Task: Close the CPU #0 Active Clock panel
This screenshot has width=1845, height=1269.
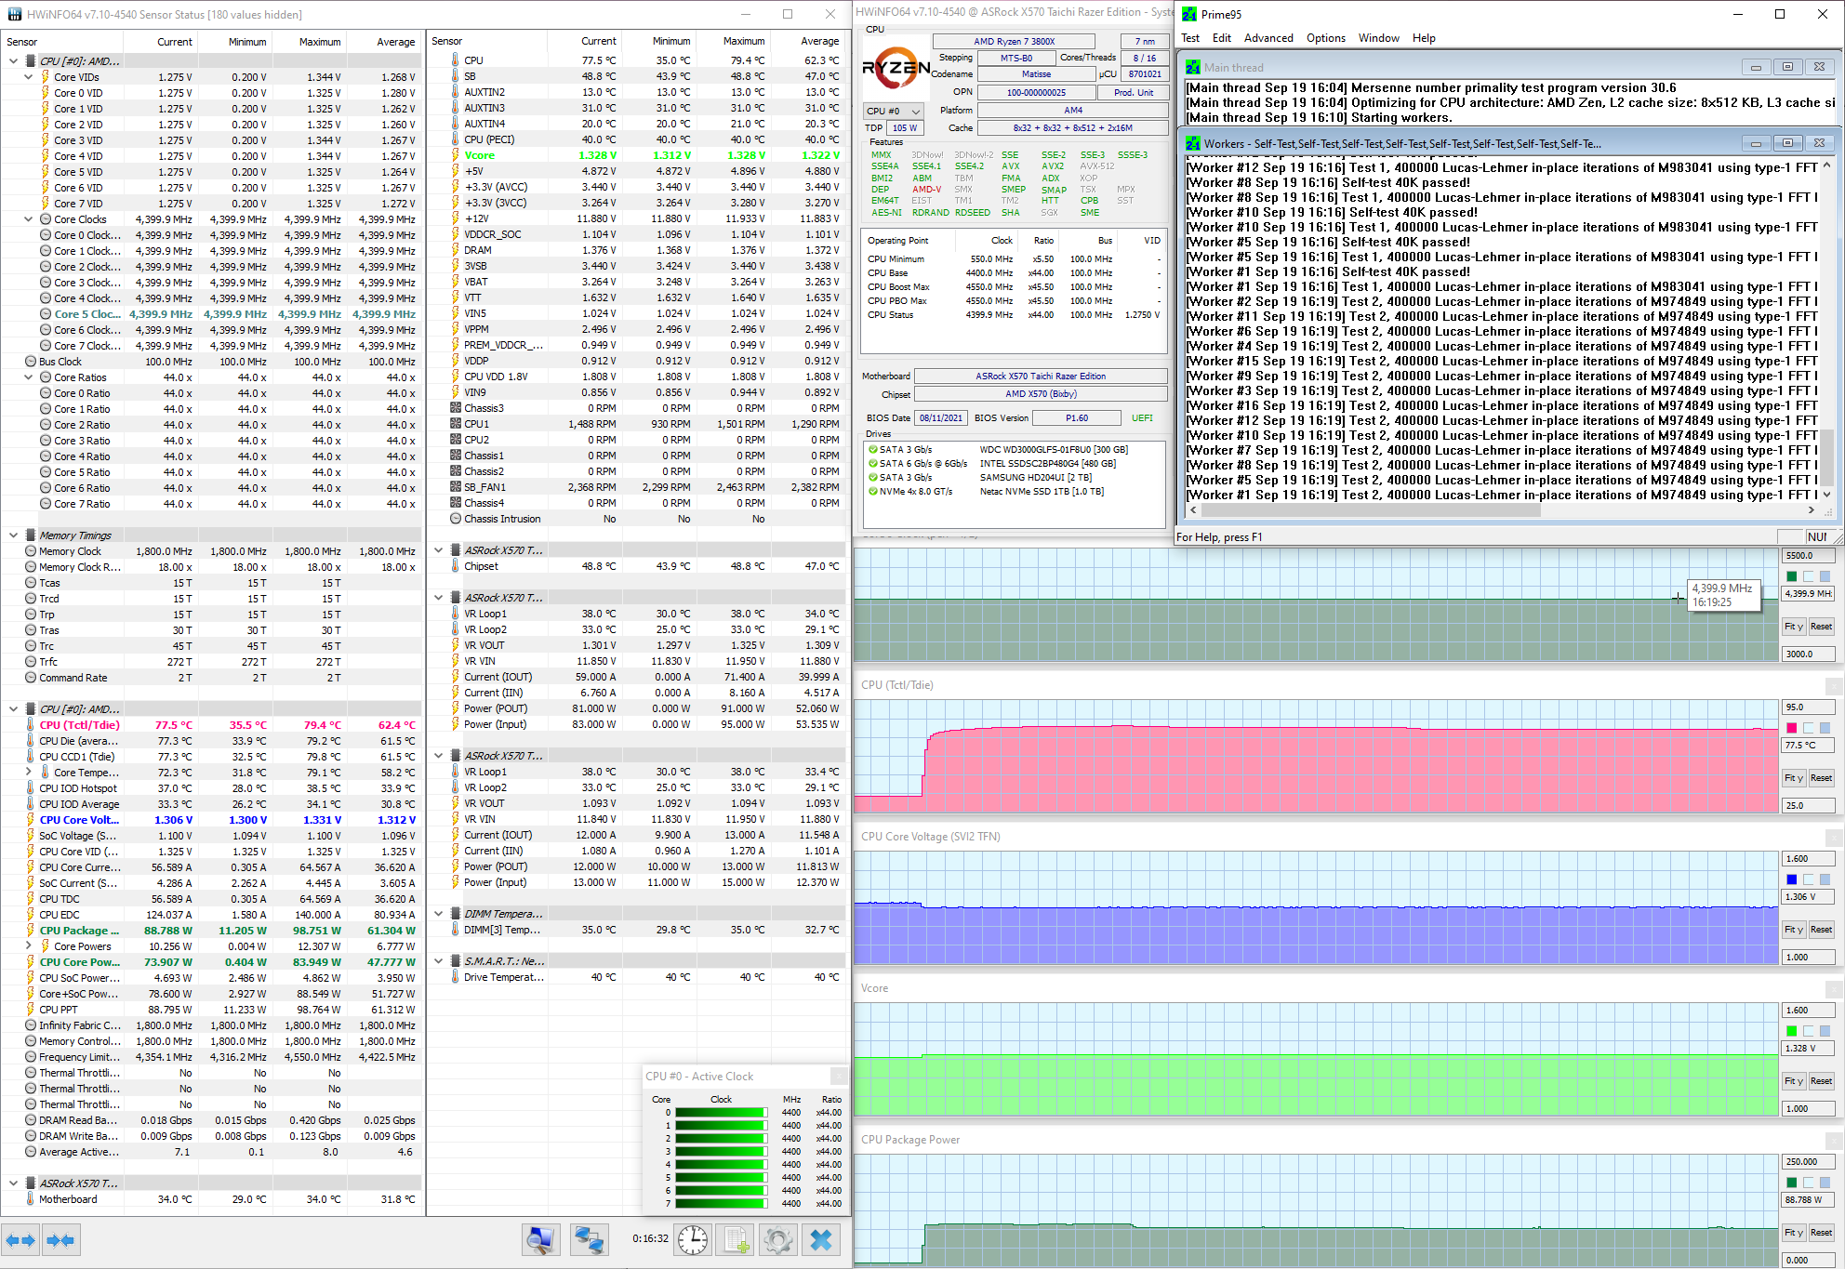Action: tap(837, 1076)
